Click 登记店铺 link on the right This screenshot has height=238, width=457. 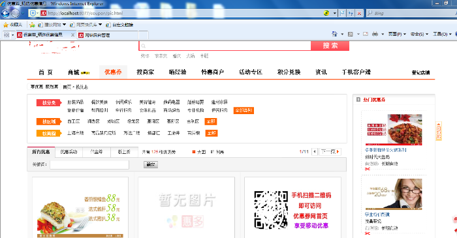420,72
